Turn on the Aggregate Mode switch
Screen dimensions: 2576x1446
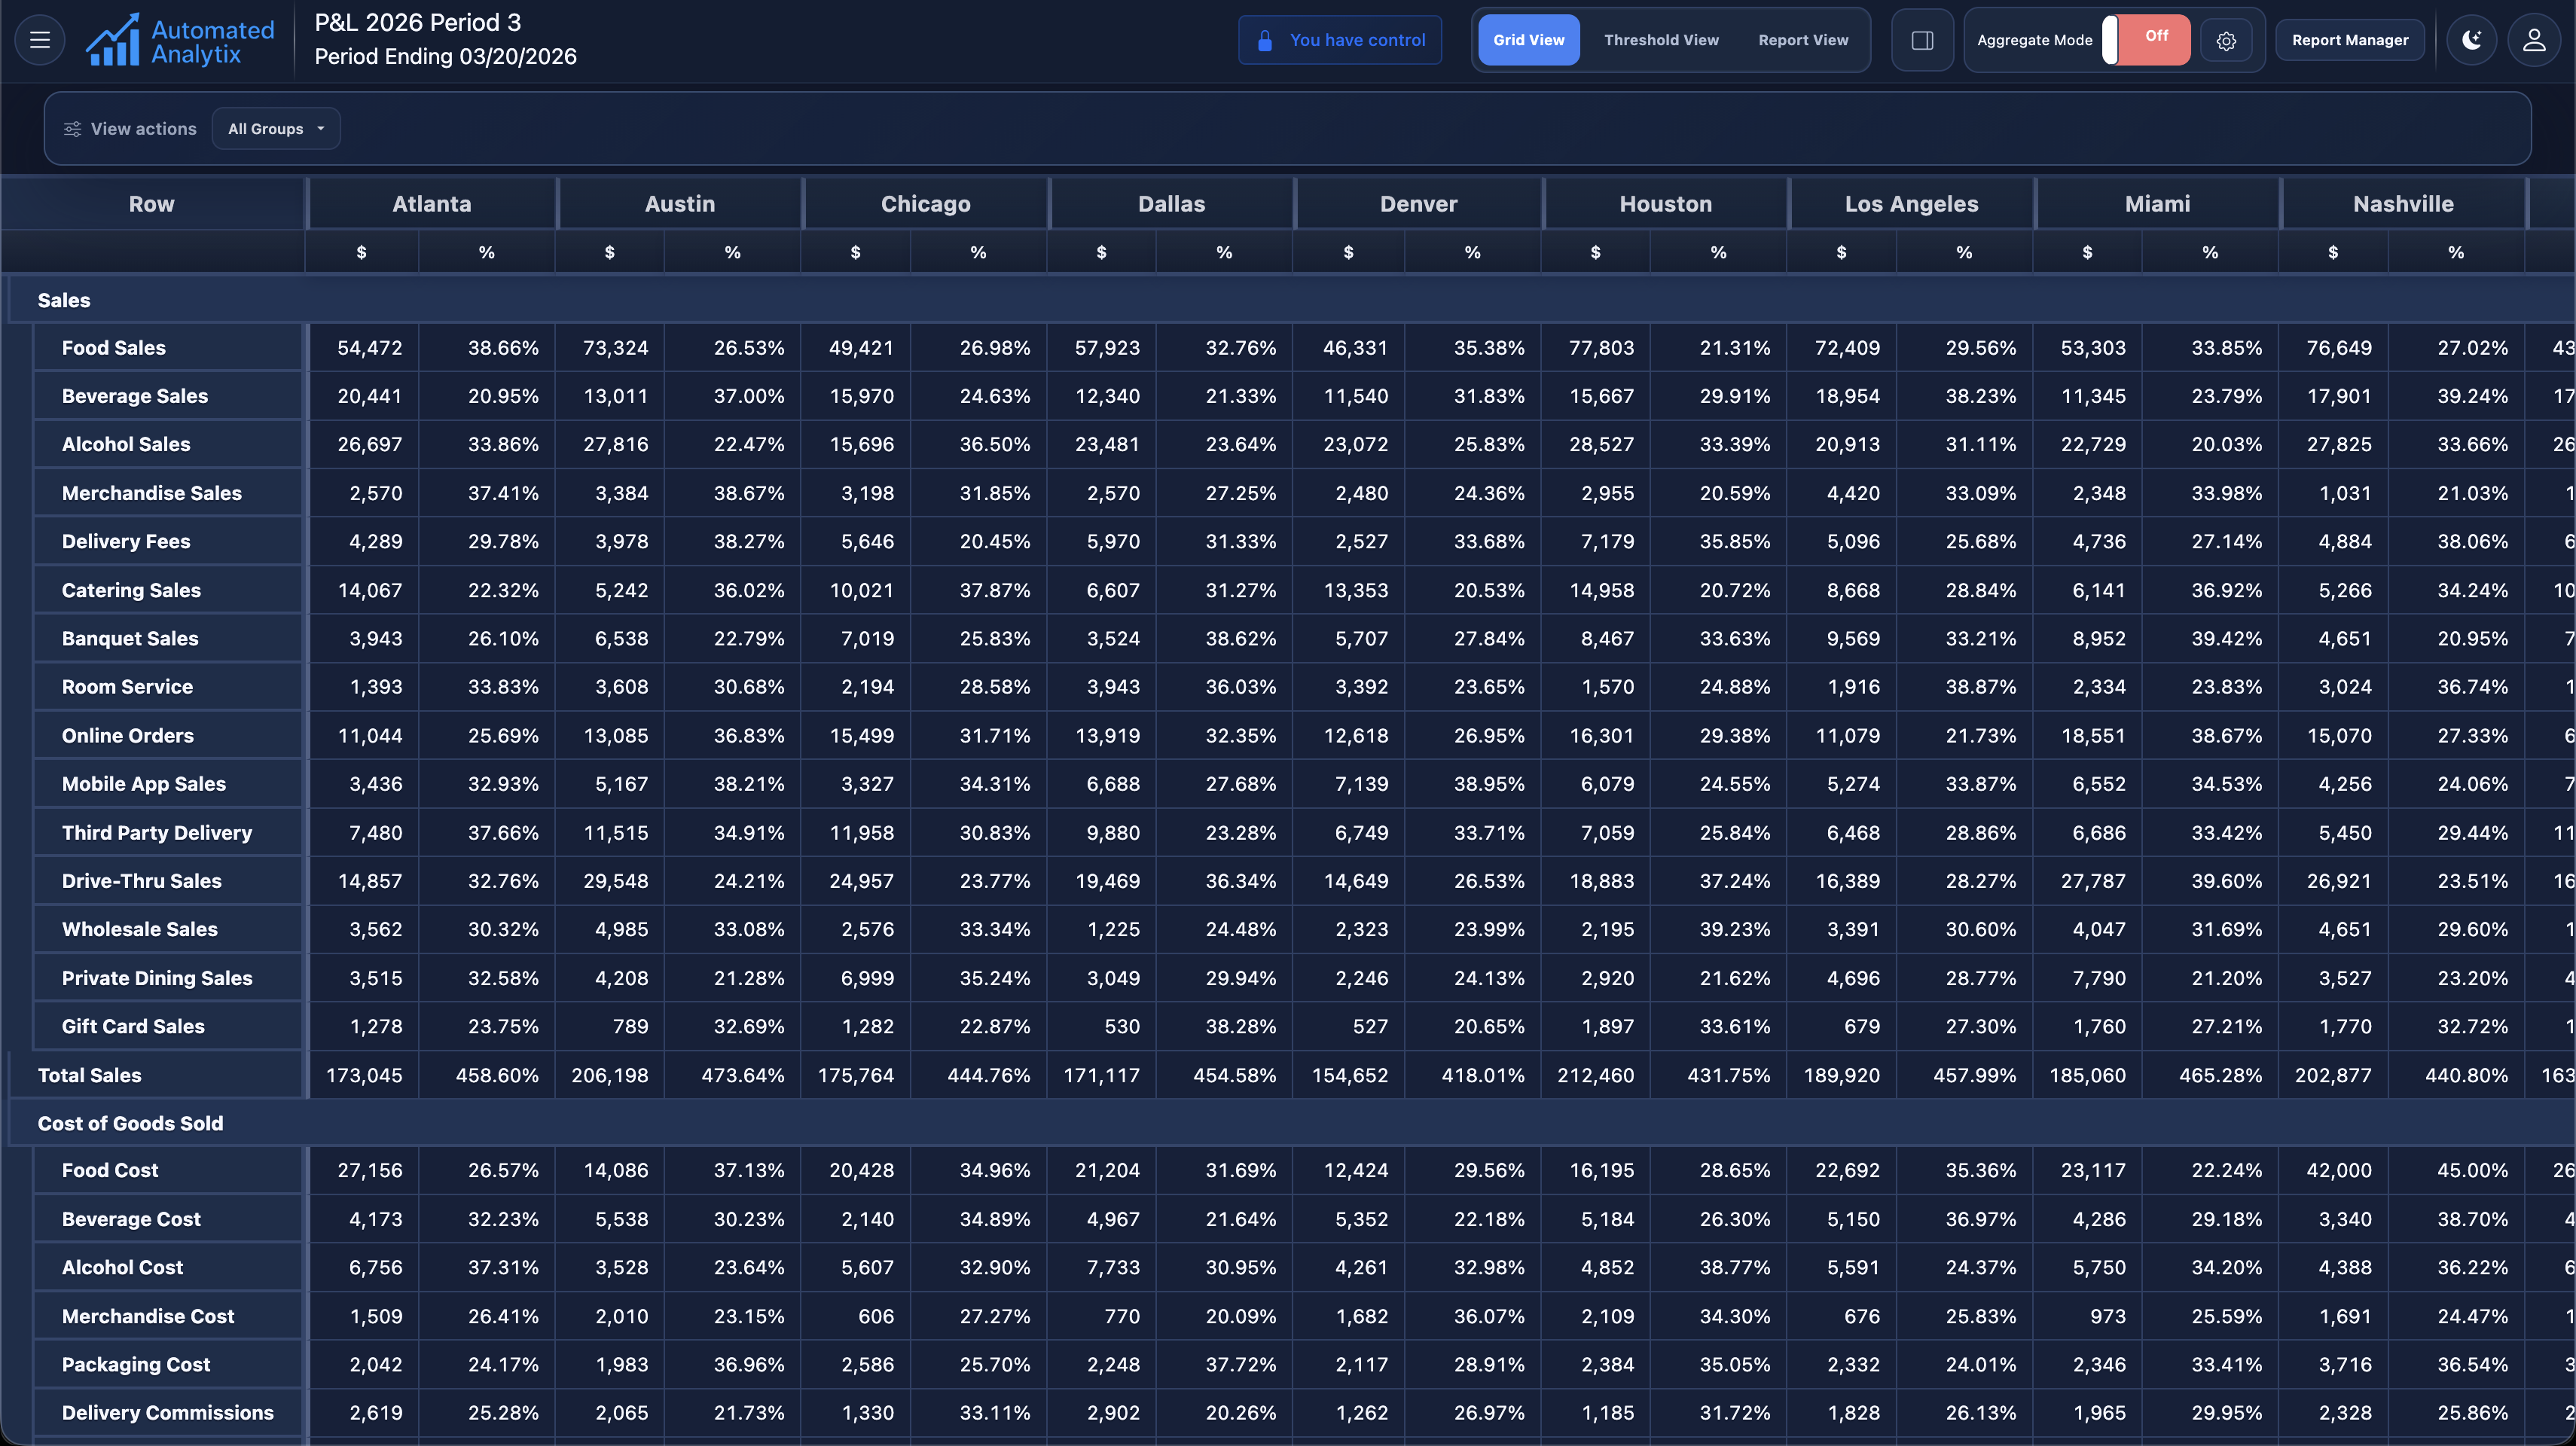tap(2146, 40)
